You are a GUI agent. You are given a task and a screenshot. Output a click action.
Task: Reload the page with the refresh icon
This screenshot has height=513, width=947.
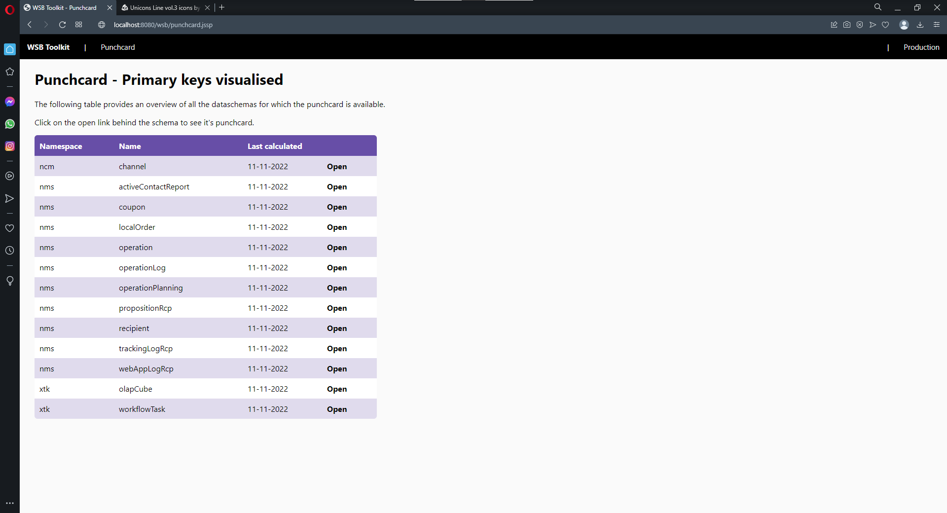point(62,25)
